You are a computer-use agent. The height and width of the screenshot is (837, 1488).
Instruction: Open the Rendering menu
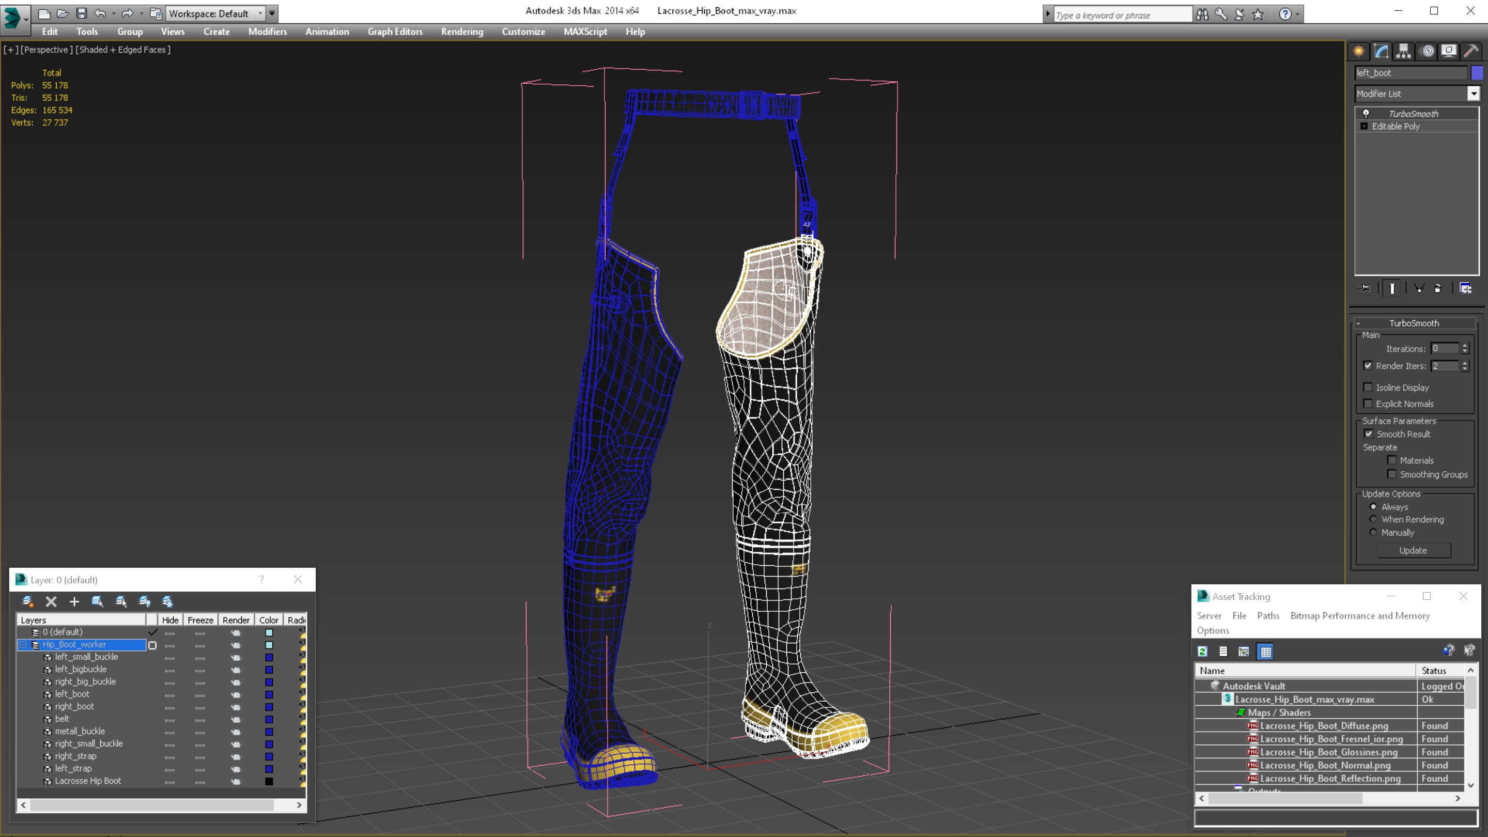point(461,32)
